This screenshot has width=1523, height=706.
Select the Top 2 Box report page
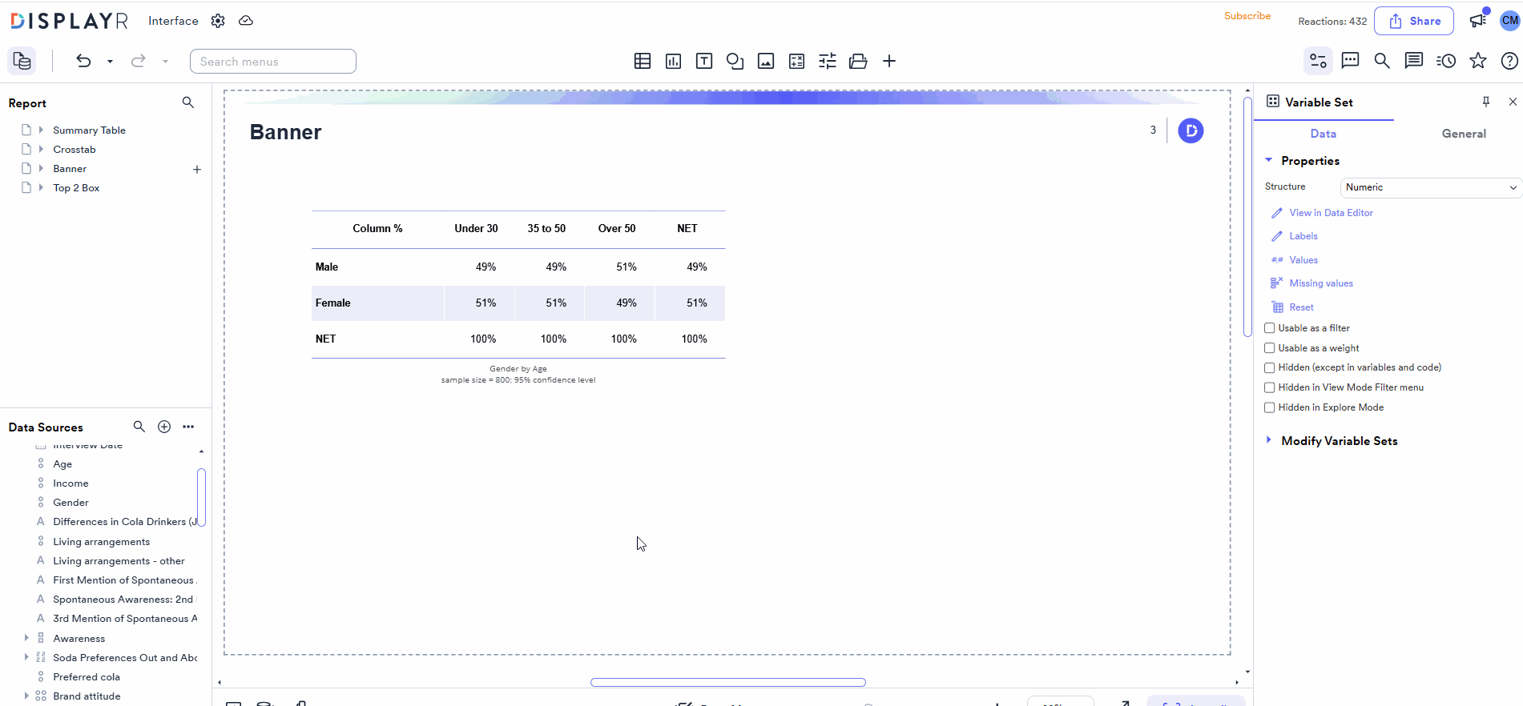pos(76,188)
